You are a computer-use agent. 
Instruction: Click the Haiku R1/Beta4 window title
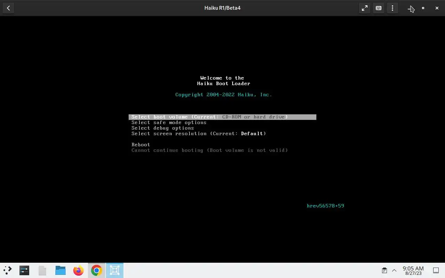point(222,8)
